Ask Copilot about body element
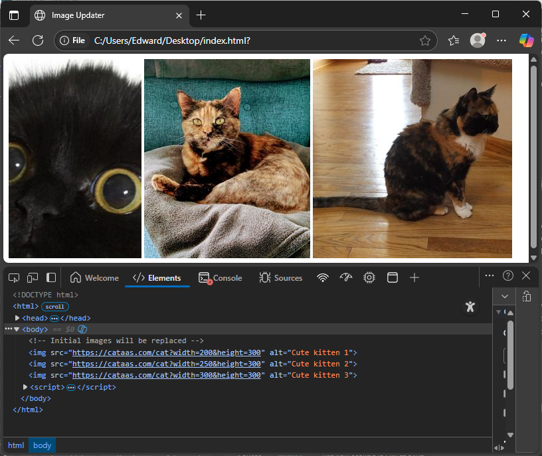This screenshot has height=456, width=542. pos(82,329)
